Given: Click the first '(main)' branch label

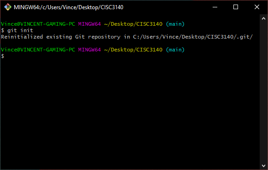Looking at the screenshot, I should (x=175, y=24).
